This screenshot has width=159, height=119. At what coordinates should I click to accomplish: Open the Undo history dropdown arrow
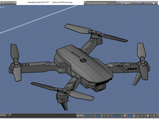[6, 3]
